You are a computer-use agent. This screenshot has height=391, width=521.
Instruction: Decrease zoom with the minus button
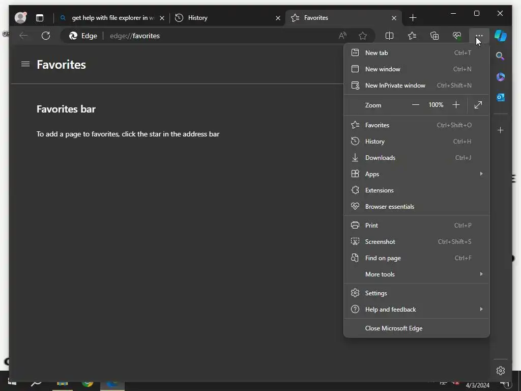416,105
